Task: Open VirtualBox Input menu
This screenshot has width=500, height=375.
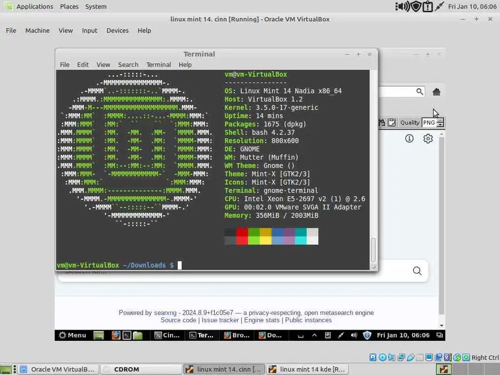Action: click(x=90, y=31)
